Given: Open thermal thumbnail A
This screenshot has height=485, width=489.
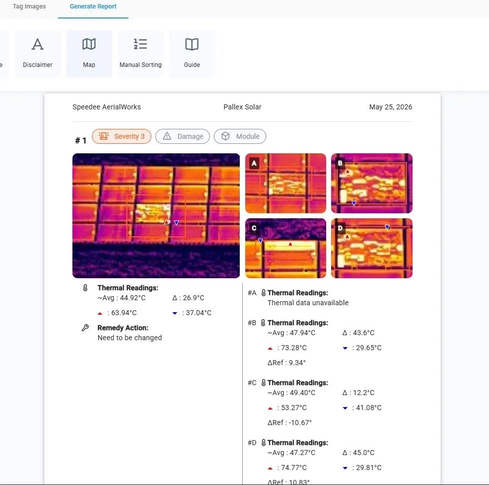Looking at the screenshot, I should (286, 183).
